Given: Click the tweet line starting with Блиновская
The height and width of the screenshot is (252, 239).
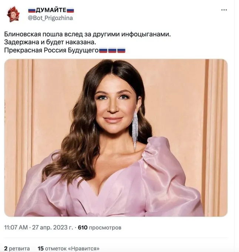Looking at the screenshot, I should coord(87,34).
